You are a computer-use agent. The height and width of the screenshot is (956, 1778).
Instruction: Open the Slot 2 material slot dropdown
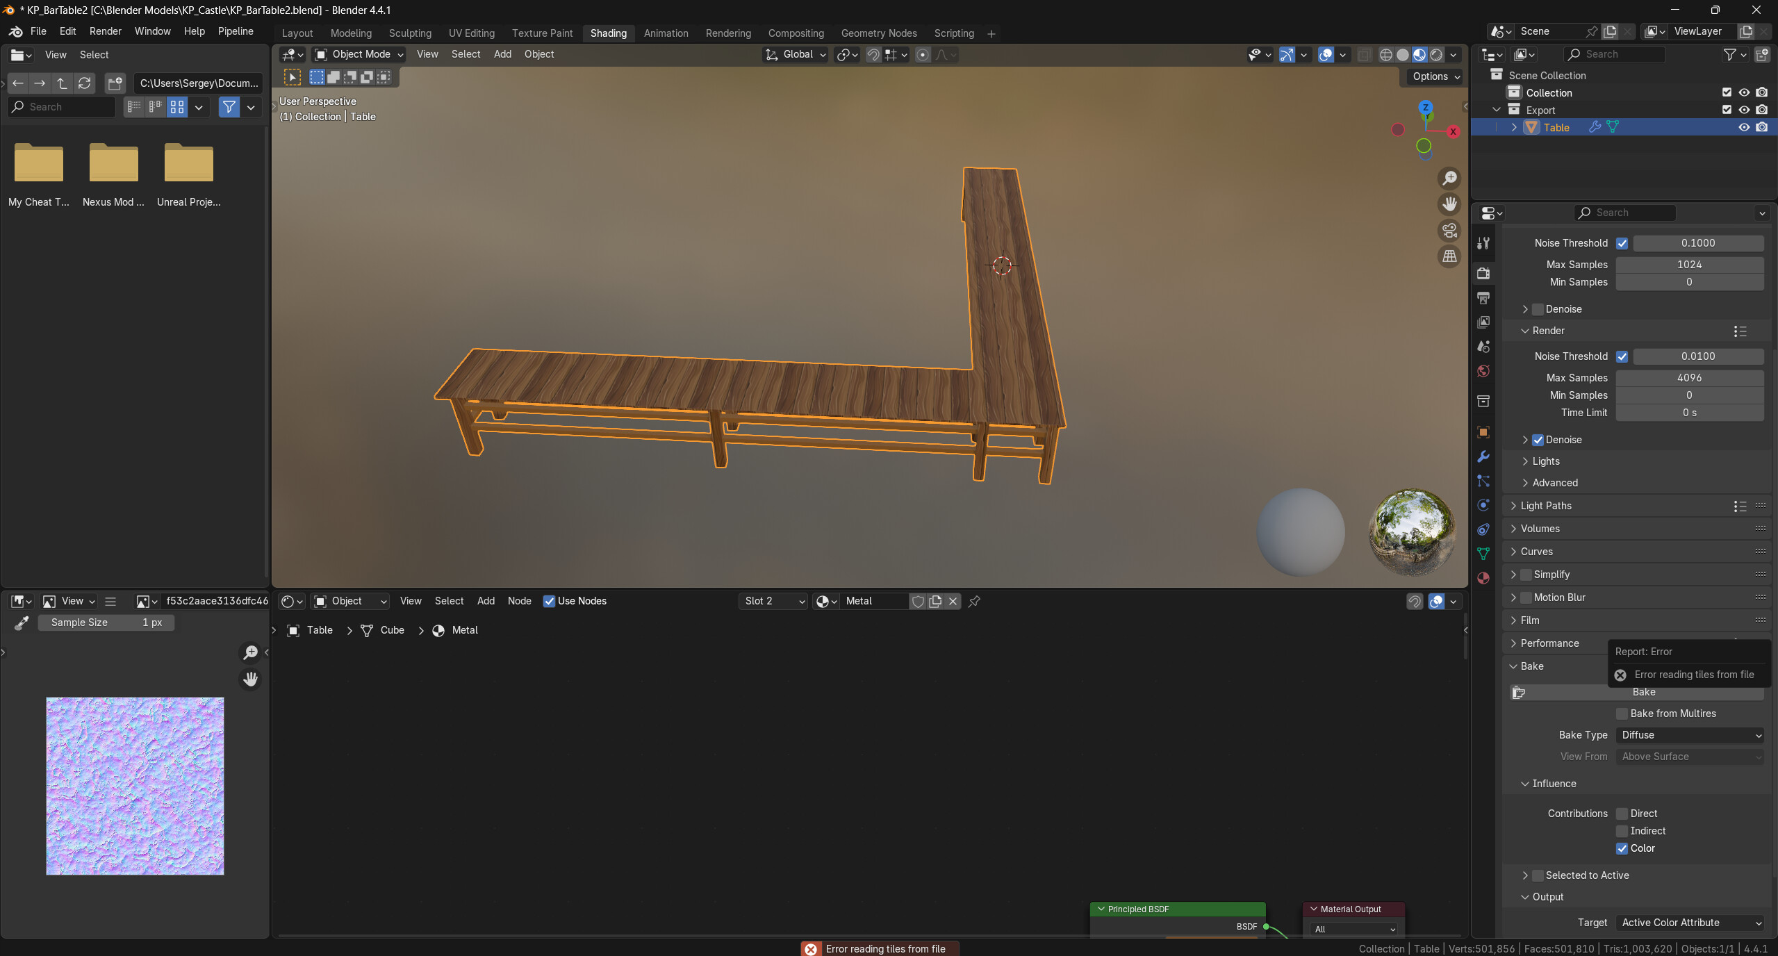[x=773, y=602]
